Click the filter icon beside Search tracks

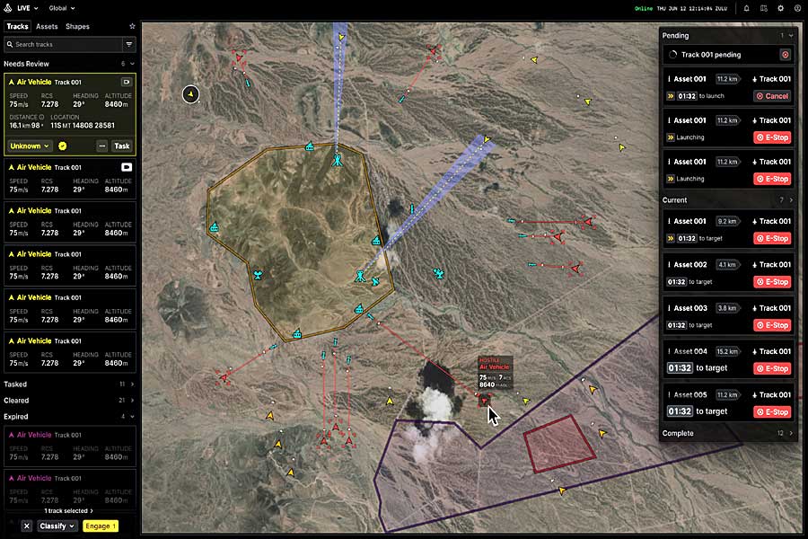tap(129, 44)
